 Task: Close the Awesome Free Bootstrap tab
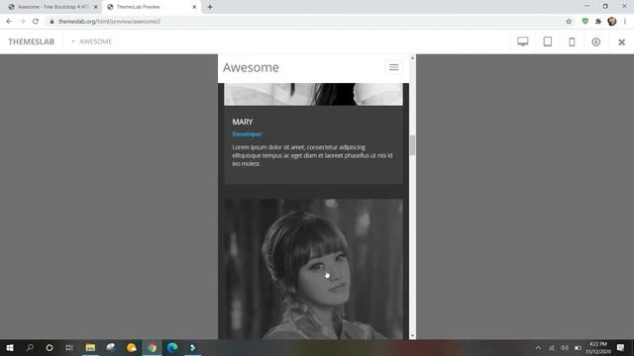coord(96,7)
